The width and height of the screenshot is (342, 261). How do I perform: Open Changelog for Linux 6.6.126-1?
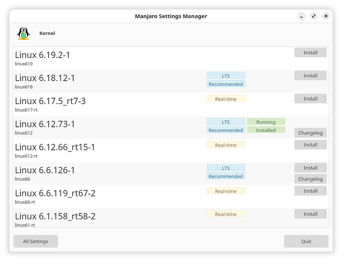(310, 179)
